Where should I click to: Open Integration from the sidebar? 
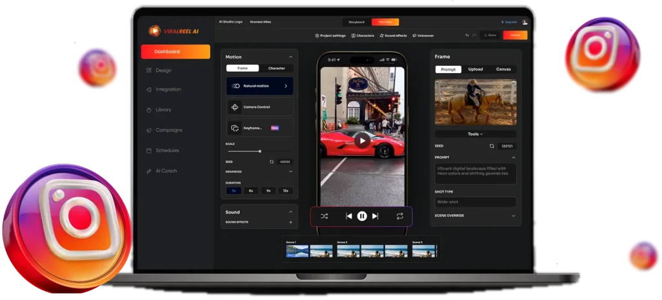pos(168,90)
